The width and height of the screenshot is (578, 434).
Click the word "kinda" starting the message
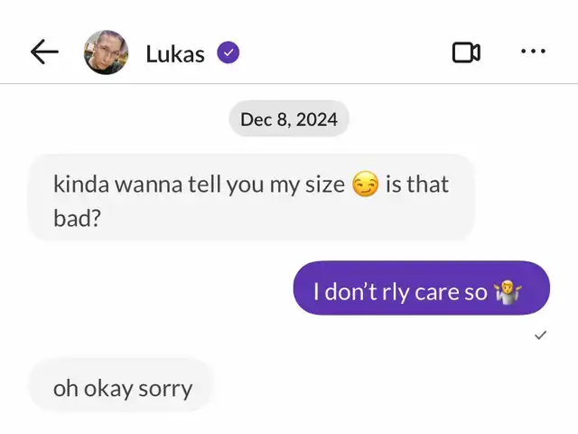point(81,184)
